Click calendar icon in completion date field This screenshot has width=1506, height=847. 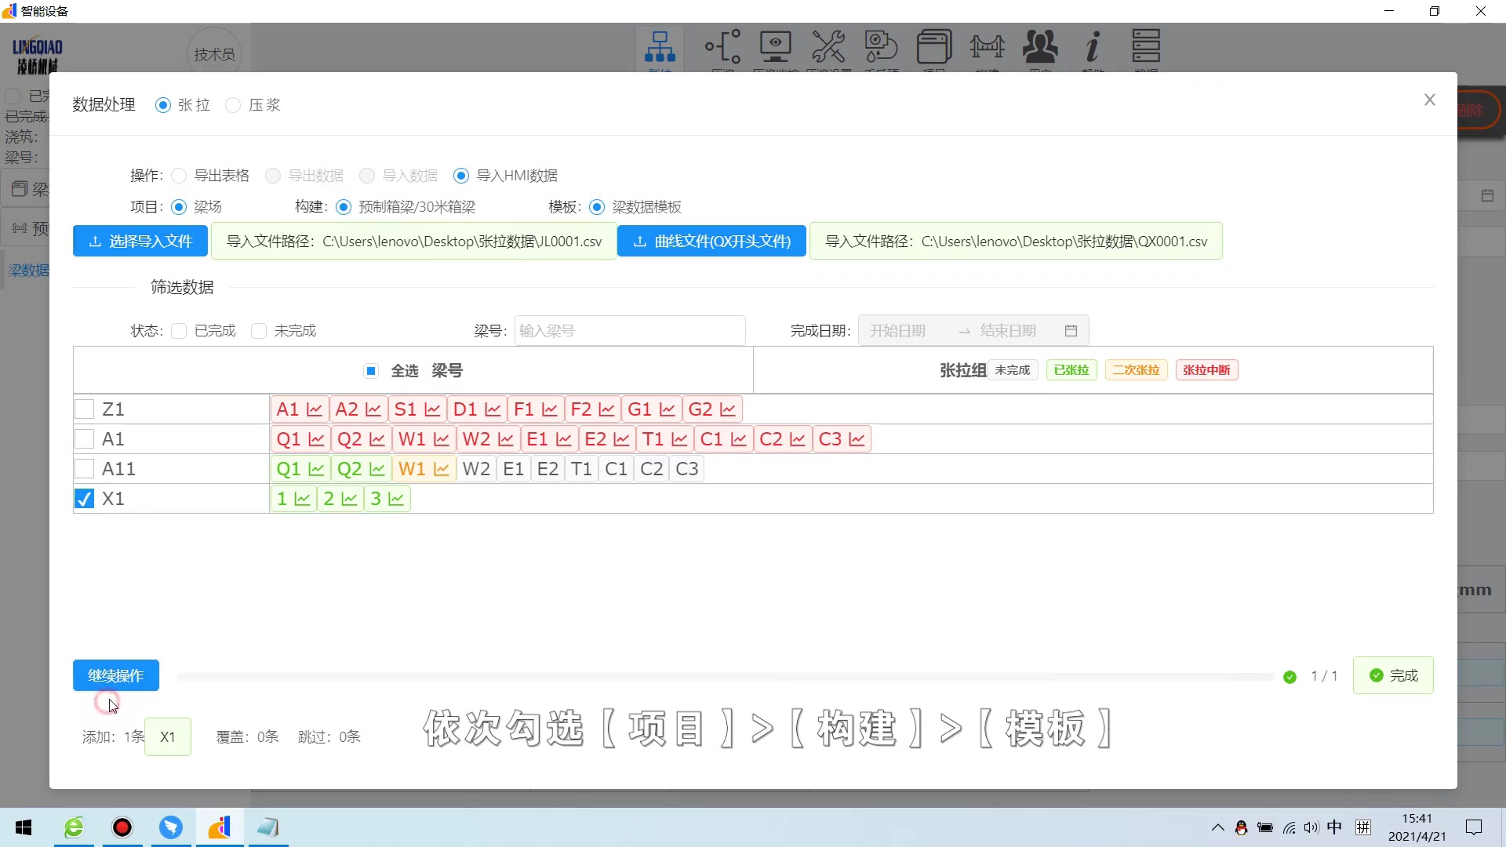[1071, 331]
